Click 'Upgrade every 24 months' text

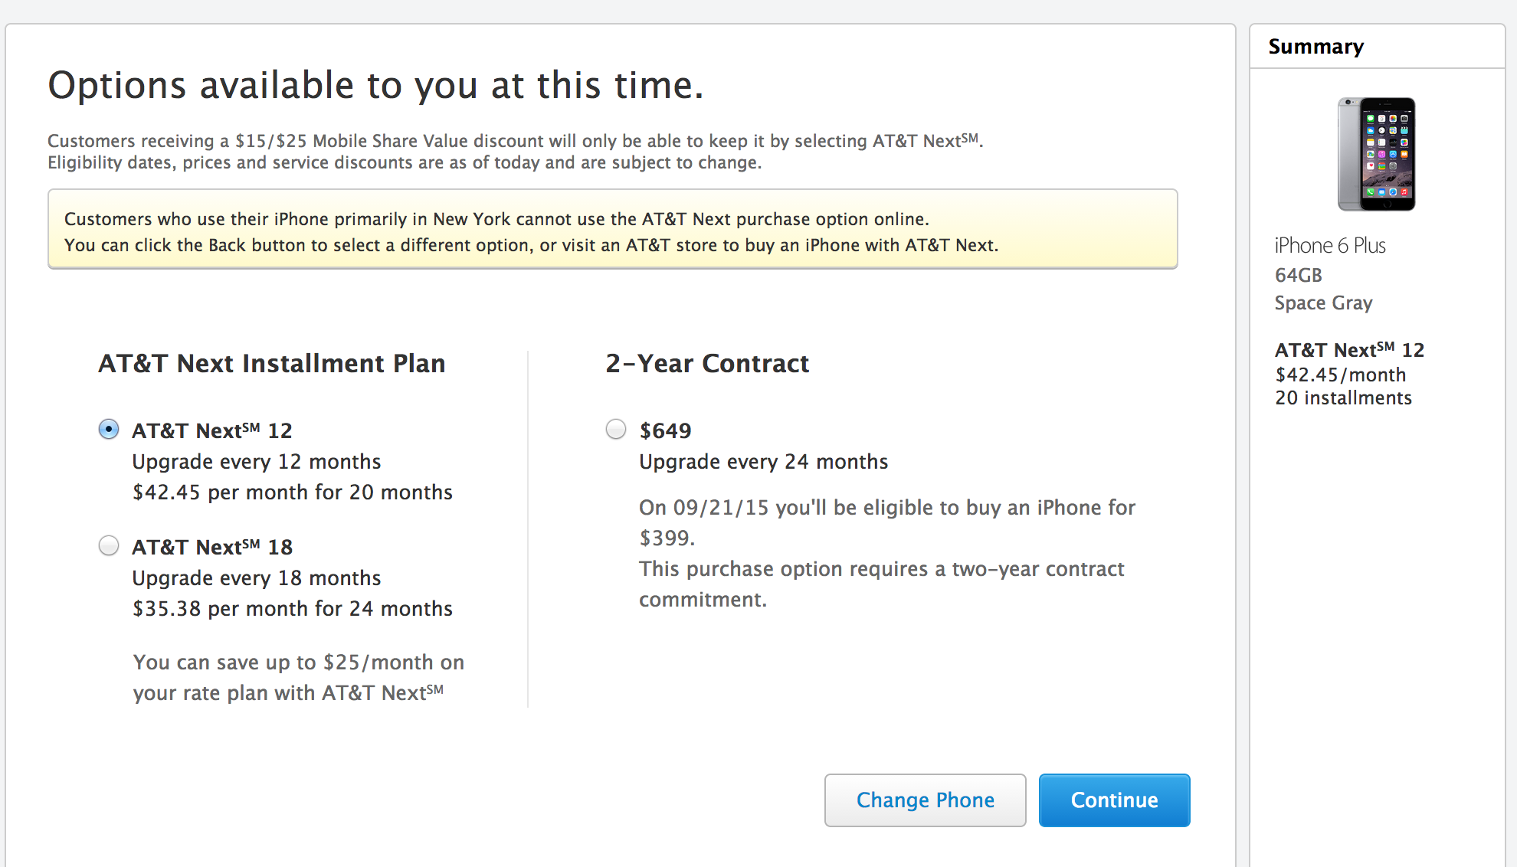coord(764,462)
